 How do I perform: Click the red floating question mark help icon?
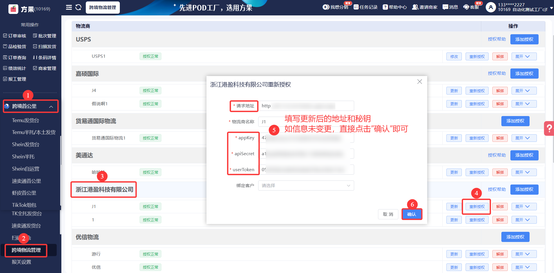[x=549, y=128]
